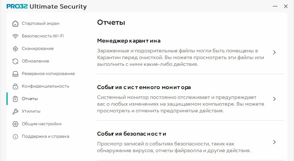The image size is (294, 161).
Task: Go to the Утилиты section label
Action: pyautogui.click(x=31, y=111)
